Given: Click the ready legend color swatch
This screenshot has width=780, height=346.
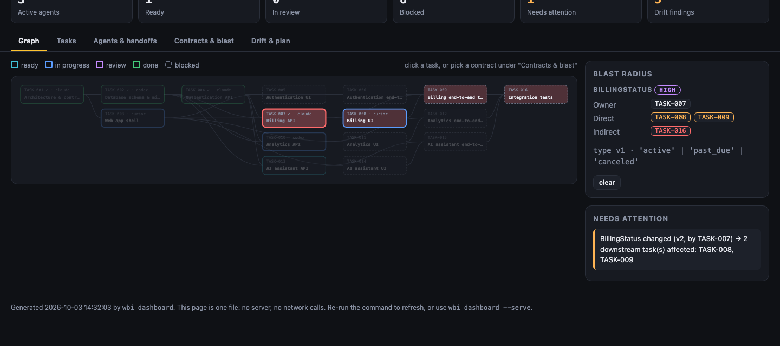Looking at the screenshot, I should [15, 65].
